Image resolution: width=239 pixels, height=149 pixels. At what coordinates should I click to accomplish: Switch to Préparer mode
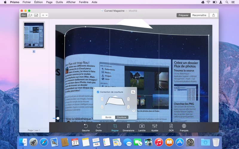183,15
